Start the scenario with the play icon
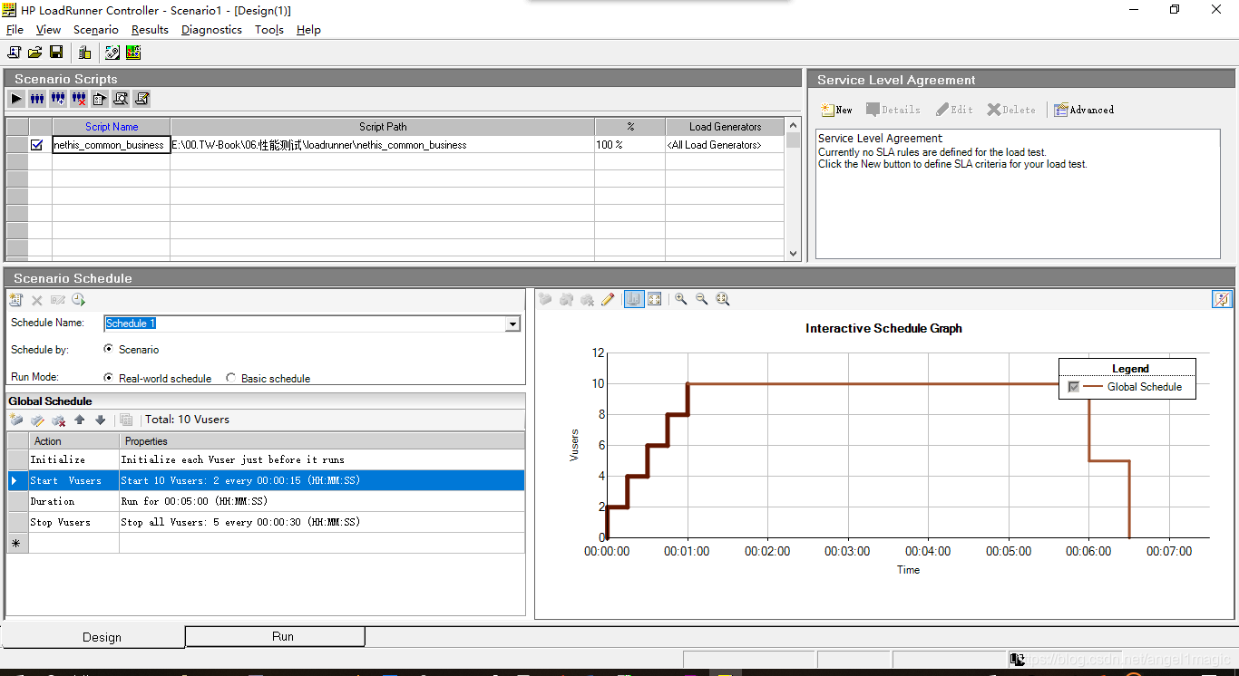1239x676 pixels. (x=16, y=99)
